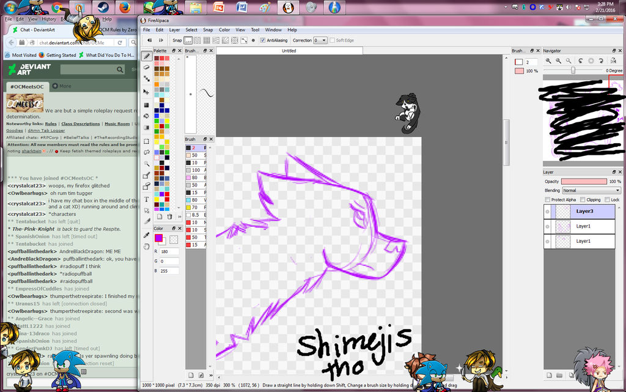Hide Layer3 with its visibility dot

547,212
